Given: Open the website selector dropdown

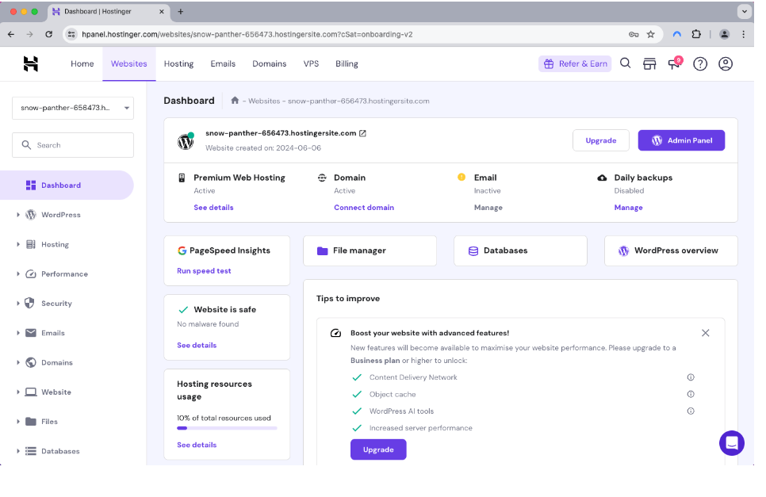Looking at the screenshot, I should click(x=73, y=108).
